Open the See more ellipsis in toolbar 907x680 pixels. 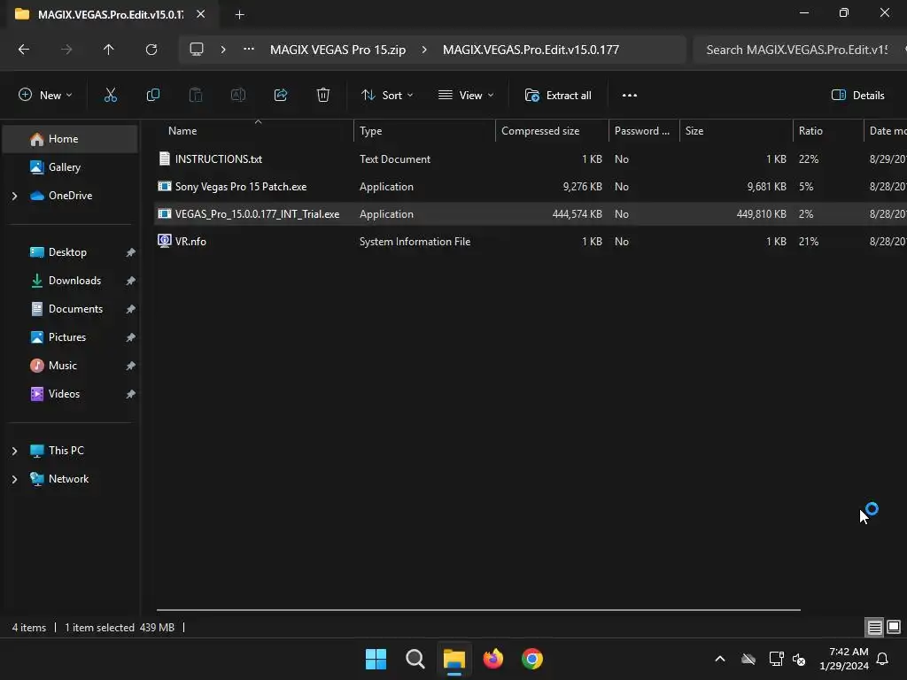[x=630, y=96]
